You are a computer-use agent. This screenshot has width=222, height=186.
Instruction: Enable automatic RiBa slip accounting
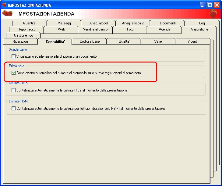point(13,90)
